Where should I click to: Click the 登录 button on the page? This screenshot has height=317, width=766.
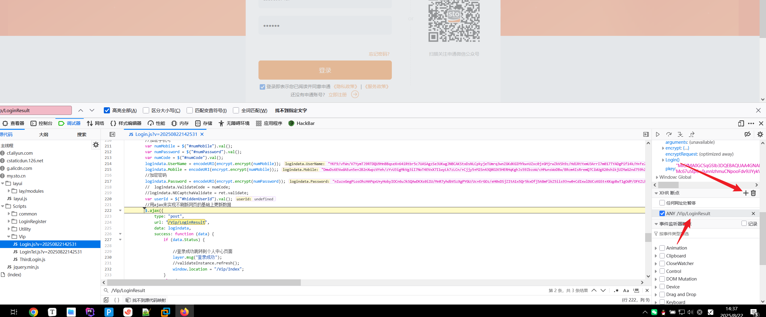tap(325, 70)
